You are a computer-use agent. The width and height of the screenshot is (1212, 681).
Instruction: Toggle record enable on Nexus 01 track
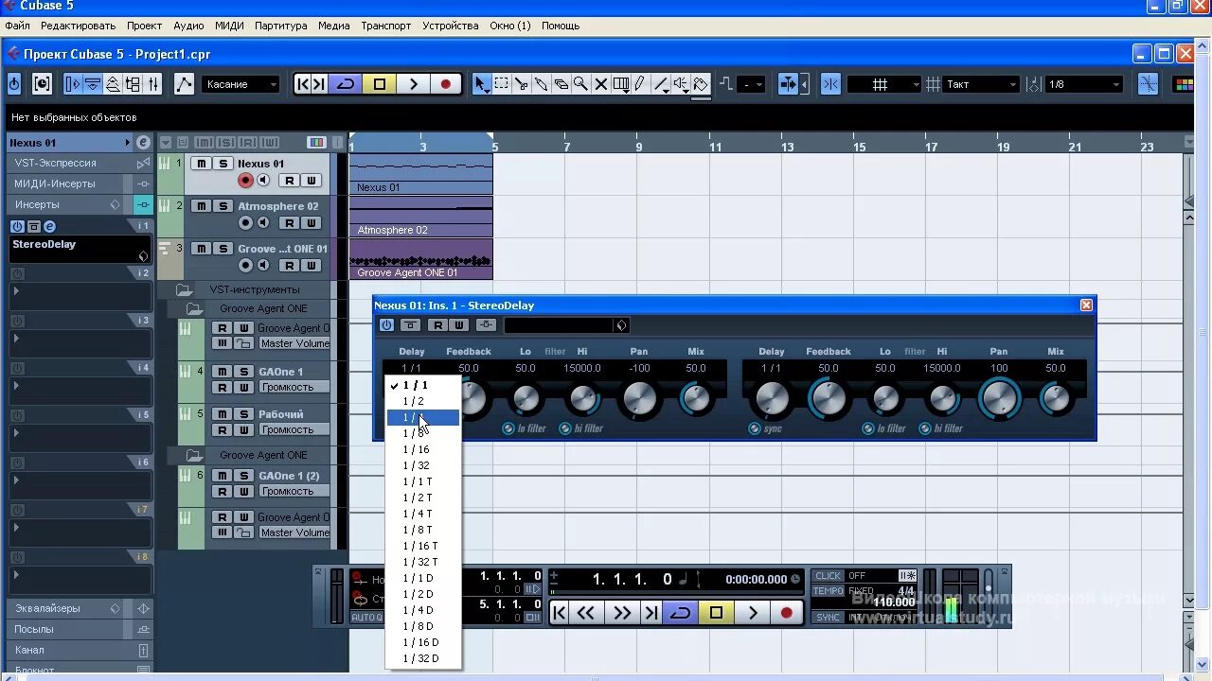click(245, 180)
